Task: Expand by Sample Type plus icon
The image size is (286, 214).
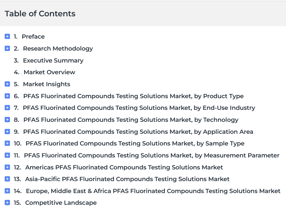Action: pyautogui.click(x=7, y=143)
